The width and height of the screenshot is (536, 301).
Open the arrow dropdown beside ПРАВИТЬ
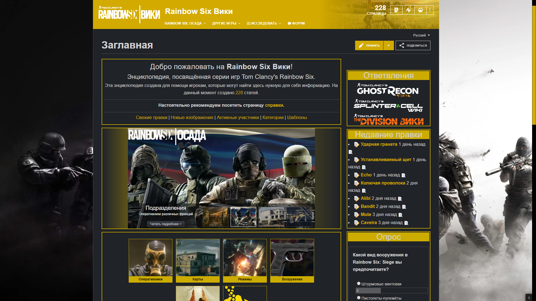coord(389,45)
